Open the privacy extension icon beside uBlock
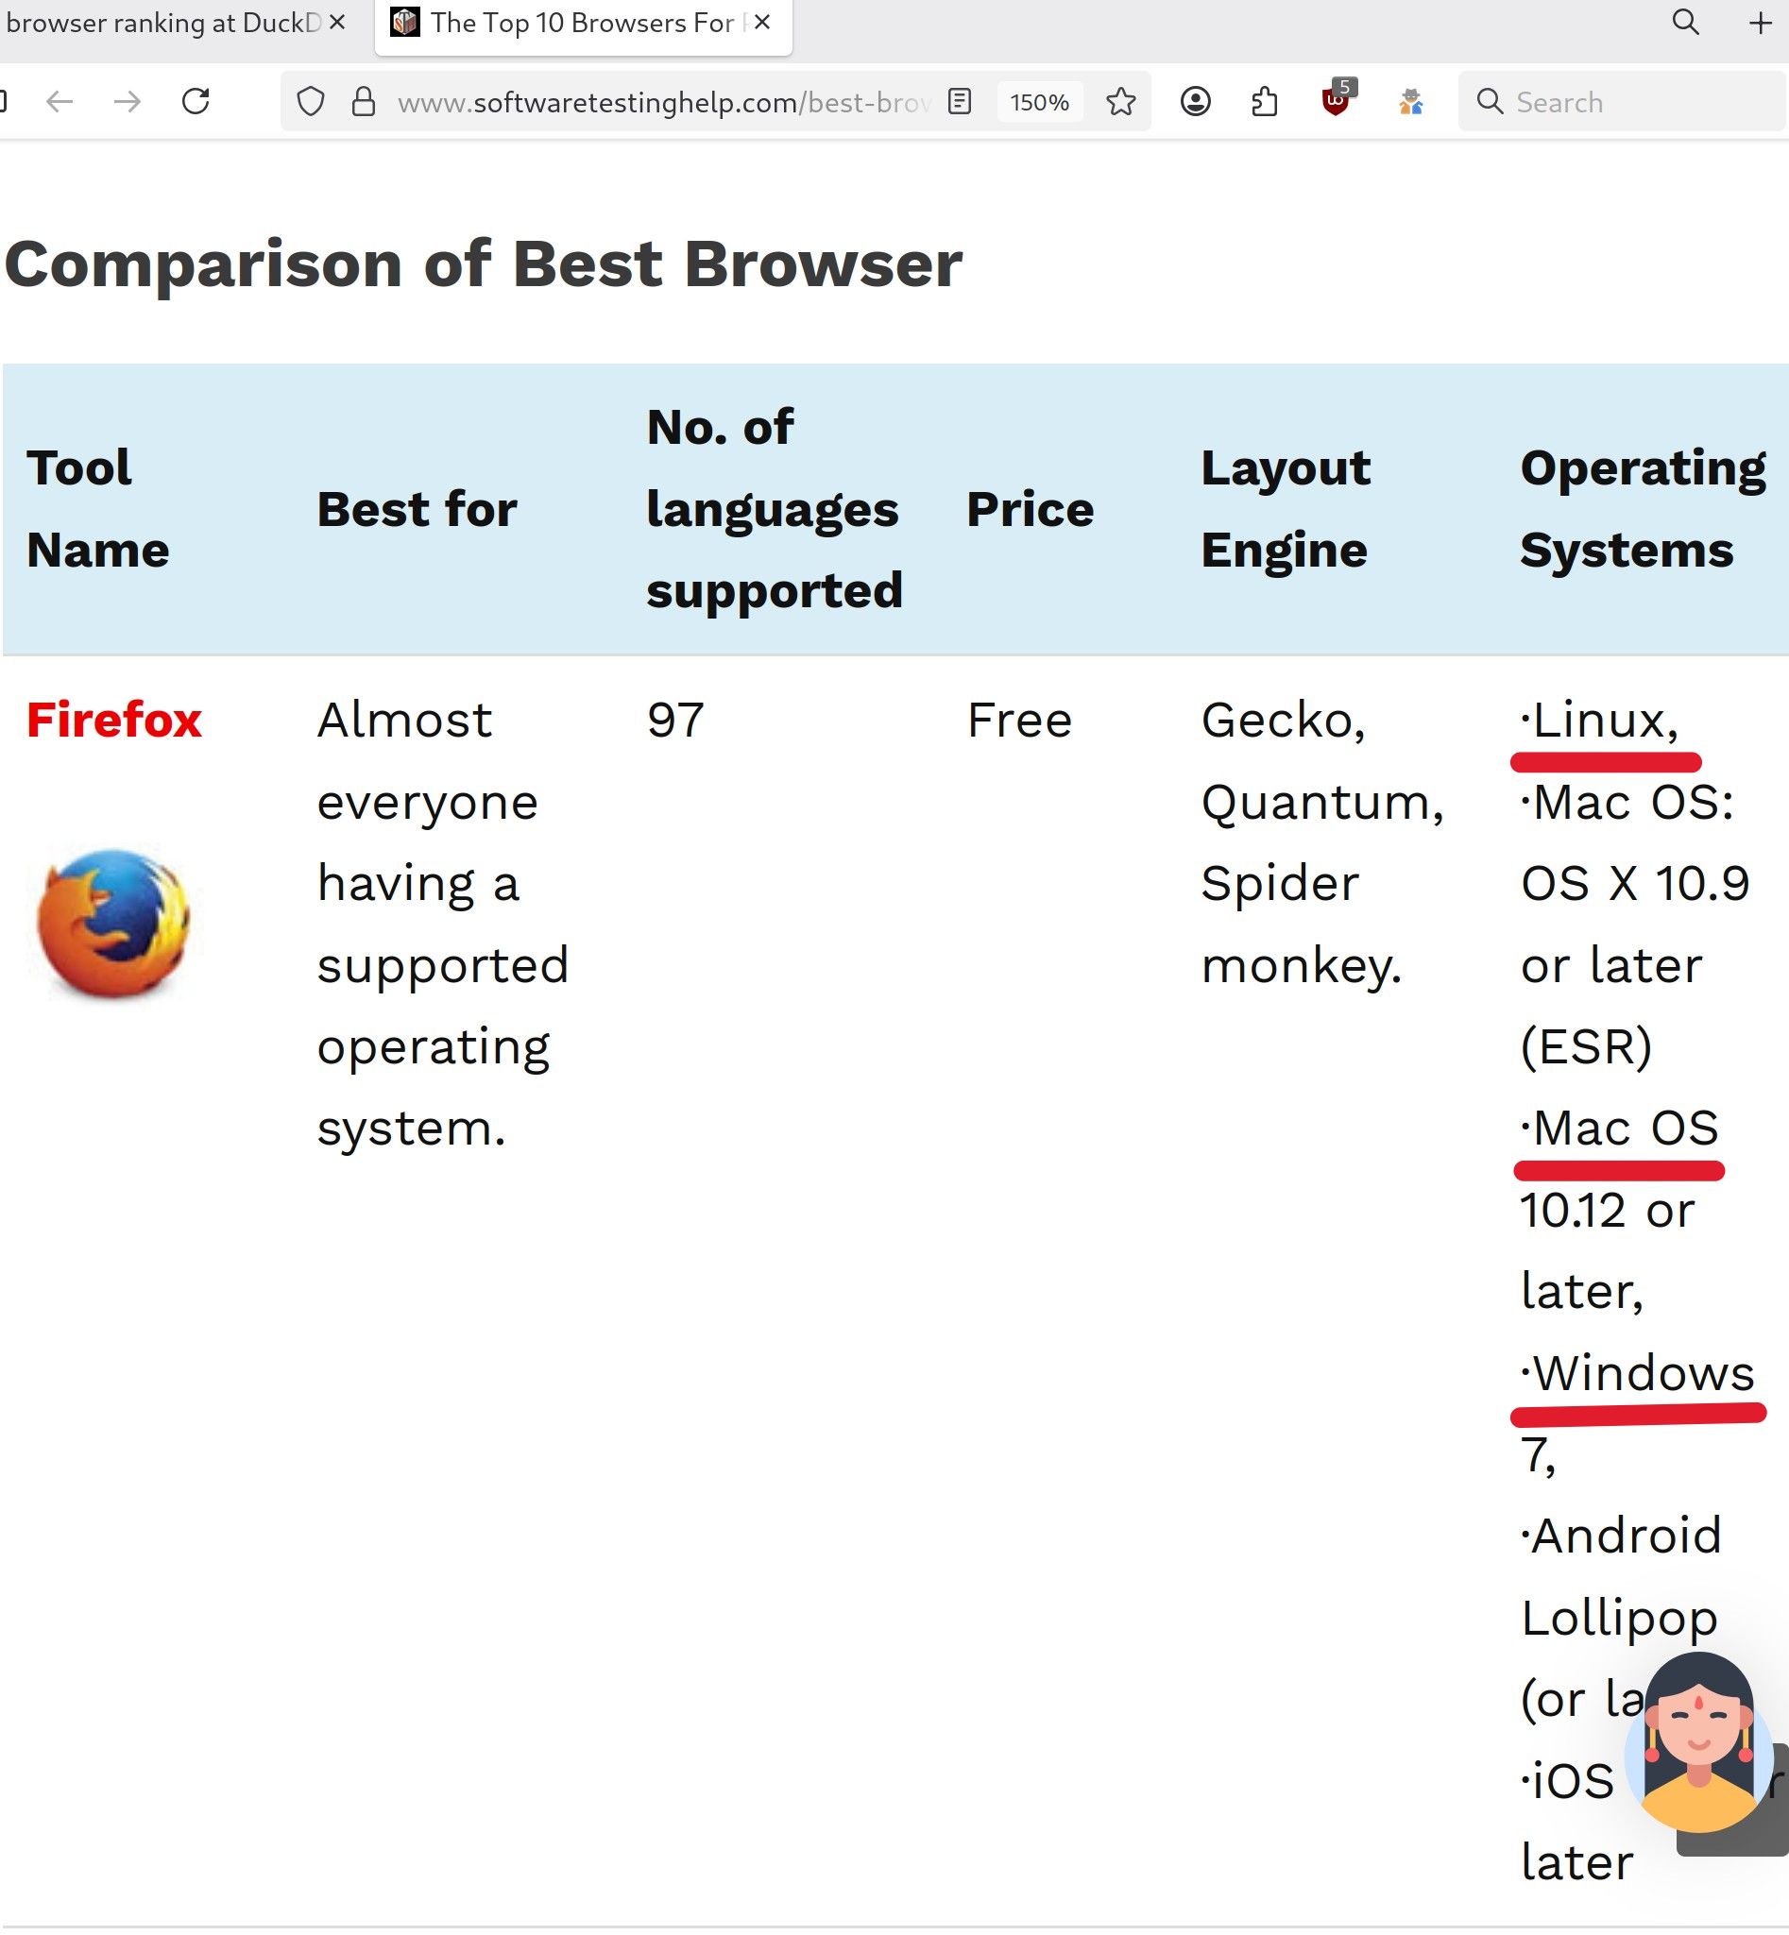The image size is (1789, 1935). point(1410,102)
